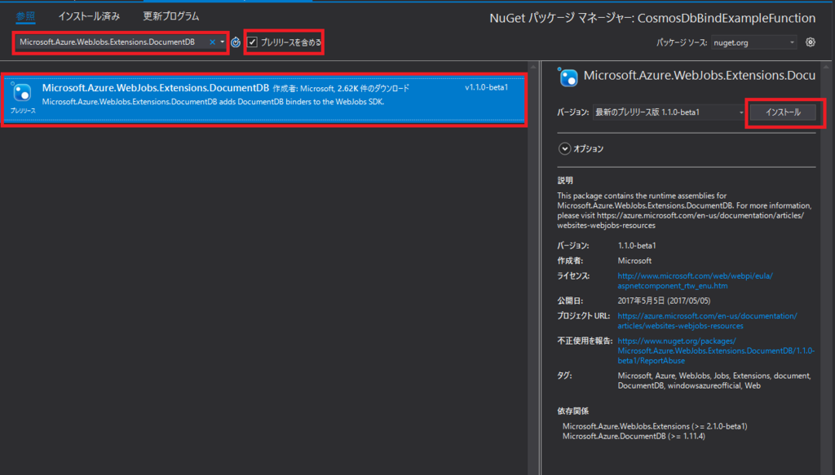Open the バージョン version dropdown

click(x=669, y=112)
